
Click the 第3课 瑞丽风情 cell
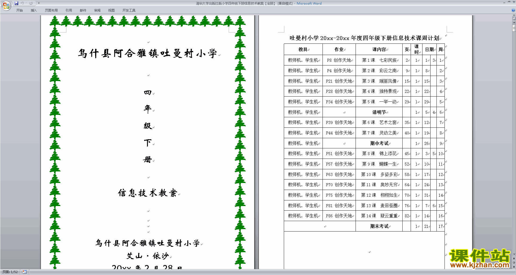379,81
